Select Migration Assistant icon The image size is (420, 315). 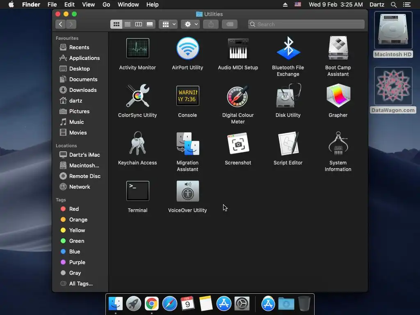click(187, 144)
